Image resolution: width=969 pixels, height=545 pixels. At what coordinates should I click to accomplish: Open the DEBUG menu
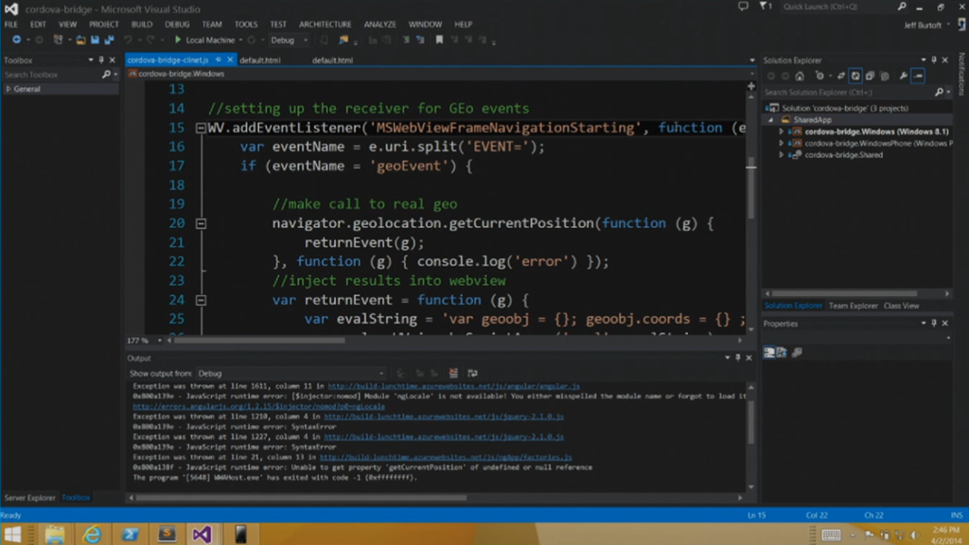(x=177, y=24)
